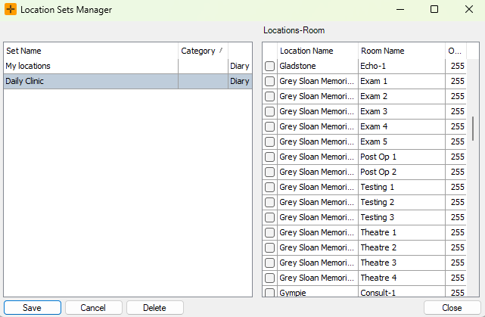Check the Post Op 1 checkbox
This screenshot has height=317, width=485.
tap(269, 157)
